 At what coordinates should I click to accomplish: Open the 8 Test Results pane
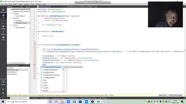click(x=102, y=98)
